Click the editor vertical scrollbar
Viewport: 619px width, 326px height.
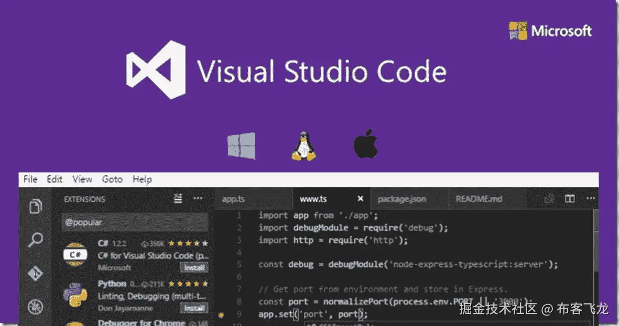[596, 241]
